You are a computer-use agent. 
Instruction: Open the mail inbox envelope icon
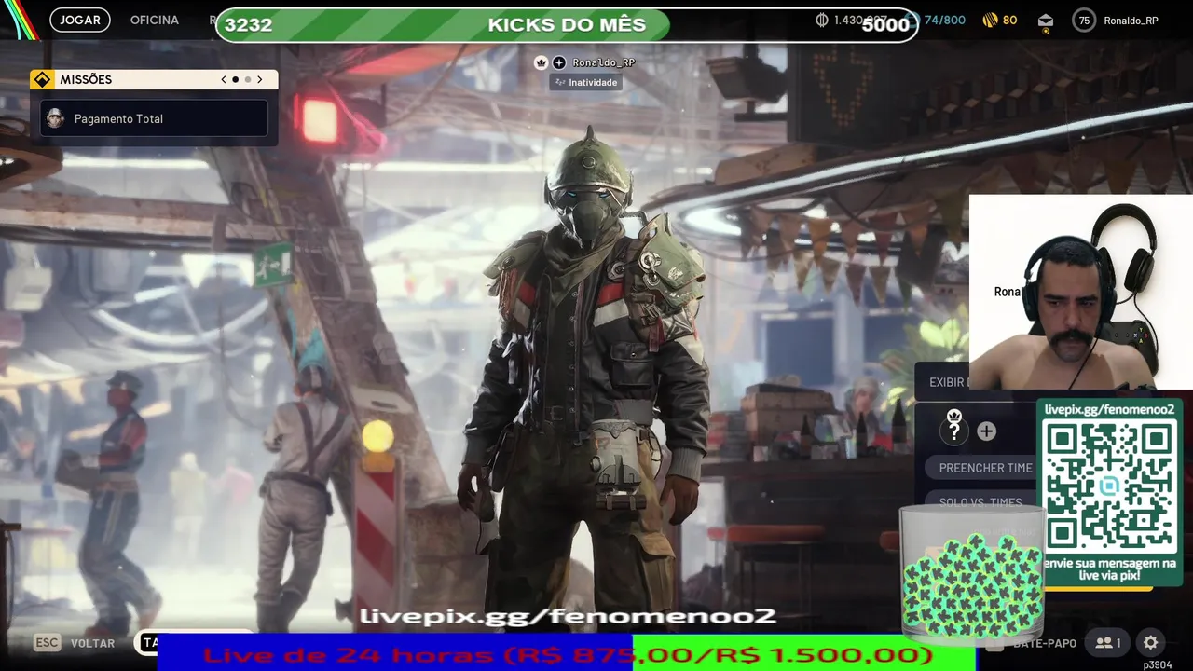pyautogui.click(x=1045, y=21)
